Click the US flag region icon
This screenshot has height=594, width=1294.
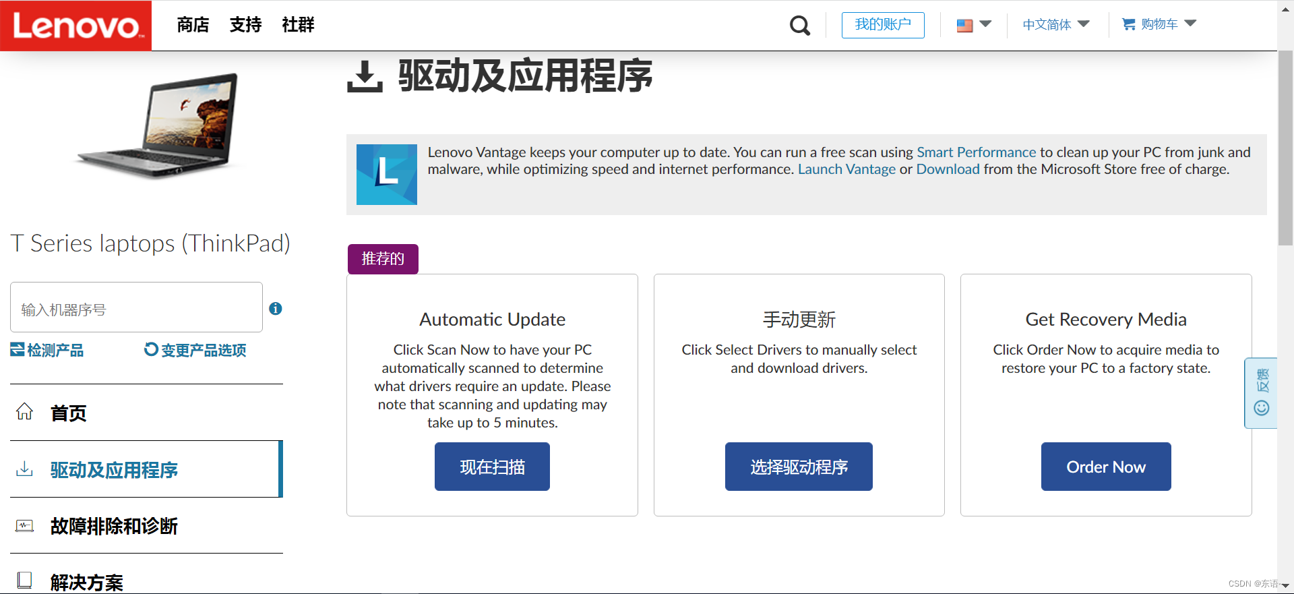[964, 25]
